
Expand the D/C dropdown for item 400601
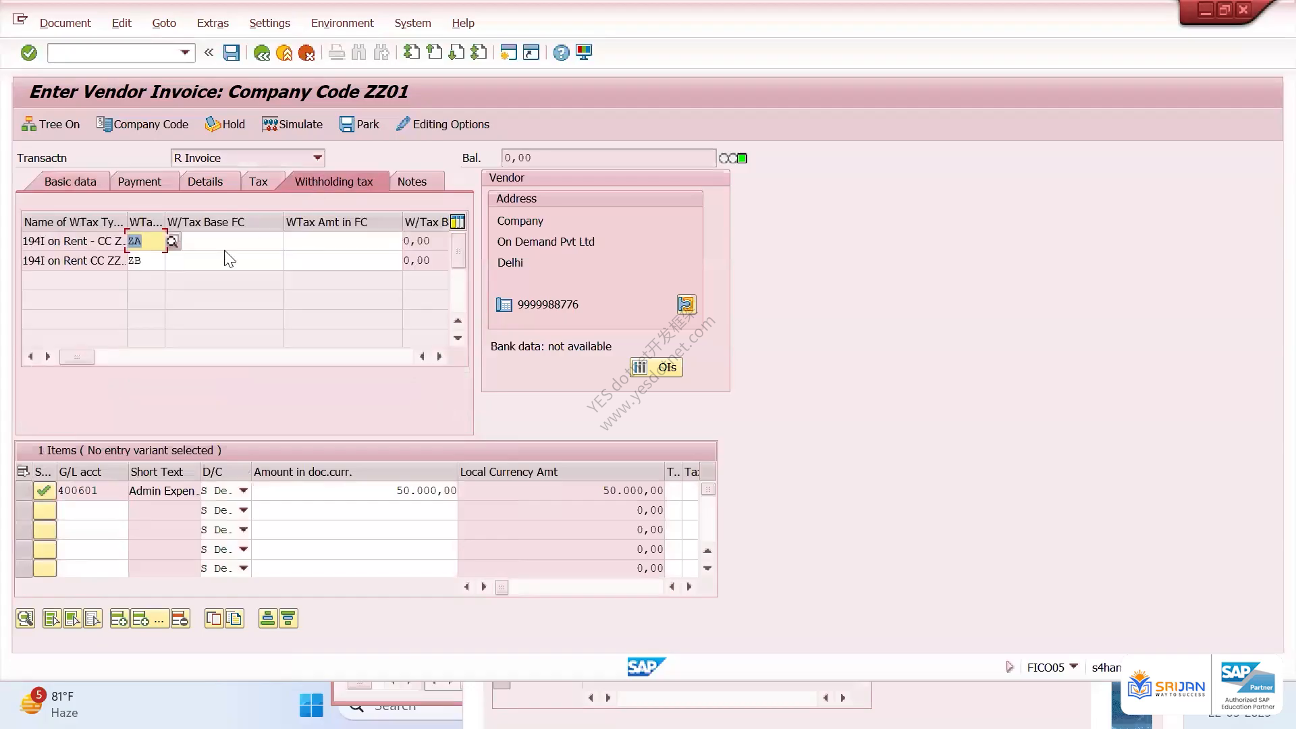tap(244, 491)
